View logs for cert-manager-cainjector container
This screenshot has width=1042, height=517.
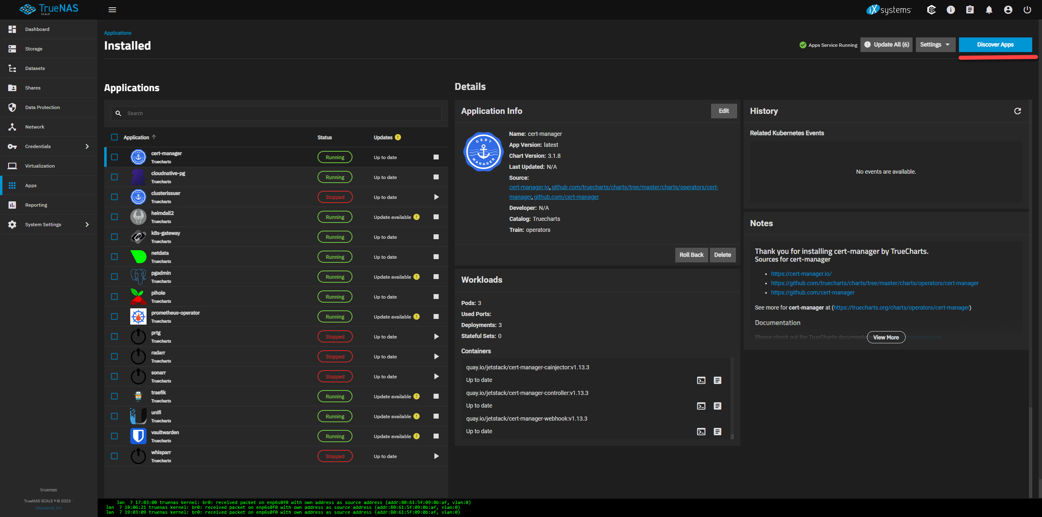[718, 380]
